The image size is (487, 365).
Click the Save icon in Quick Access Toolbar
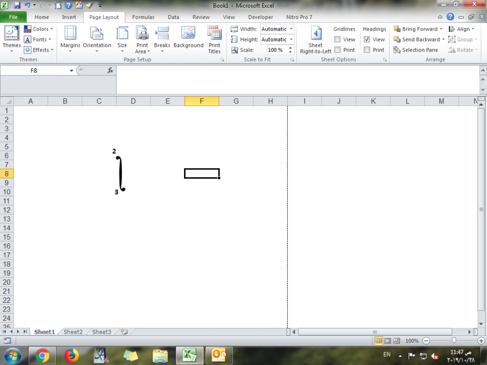tap(17, 5)
